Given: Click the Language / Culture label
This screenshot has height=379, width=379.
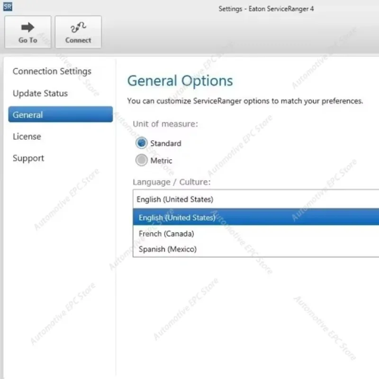Looking at the screenshot, I should point(171,182).
